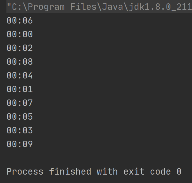Place cursor on the 00:08 line
Screen dimensions: 192x183
(x=20, y=62)
